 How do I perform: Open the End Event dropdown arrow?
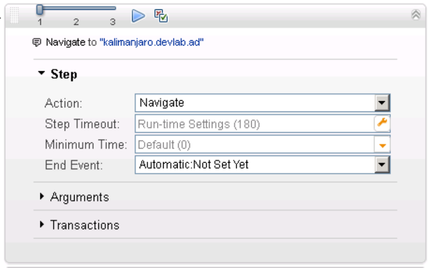[x=382, y=165]
